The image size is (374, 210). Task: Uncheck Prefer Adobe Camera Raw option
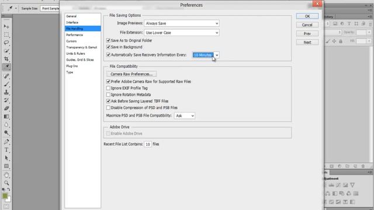coord(108,82)
